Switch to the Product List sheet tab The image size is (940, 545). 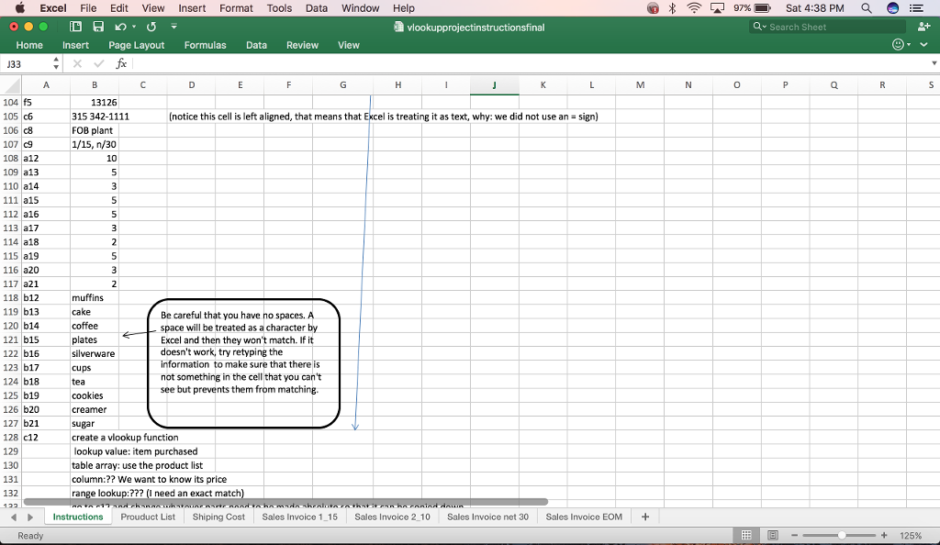tap(148, 517)
